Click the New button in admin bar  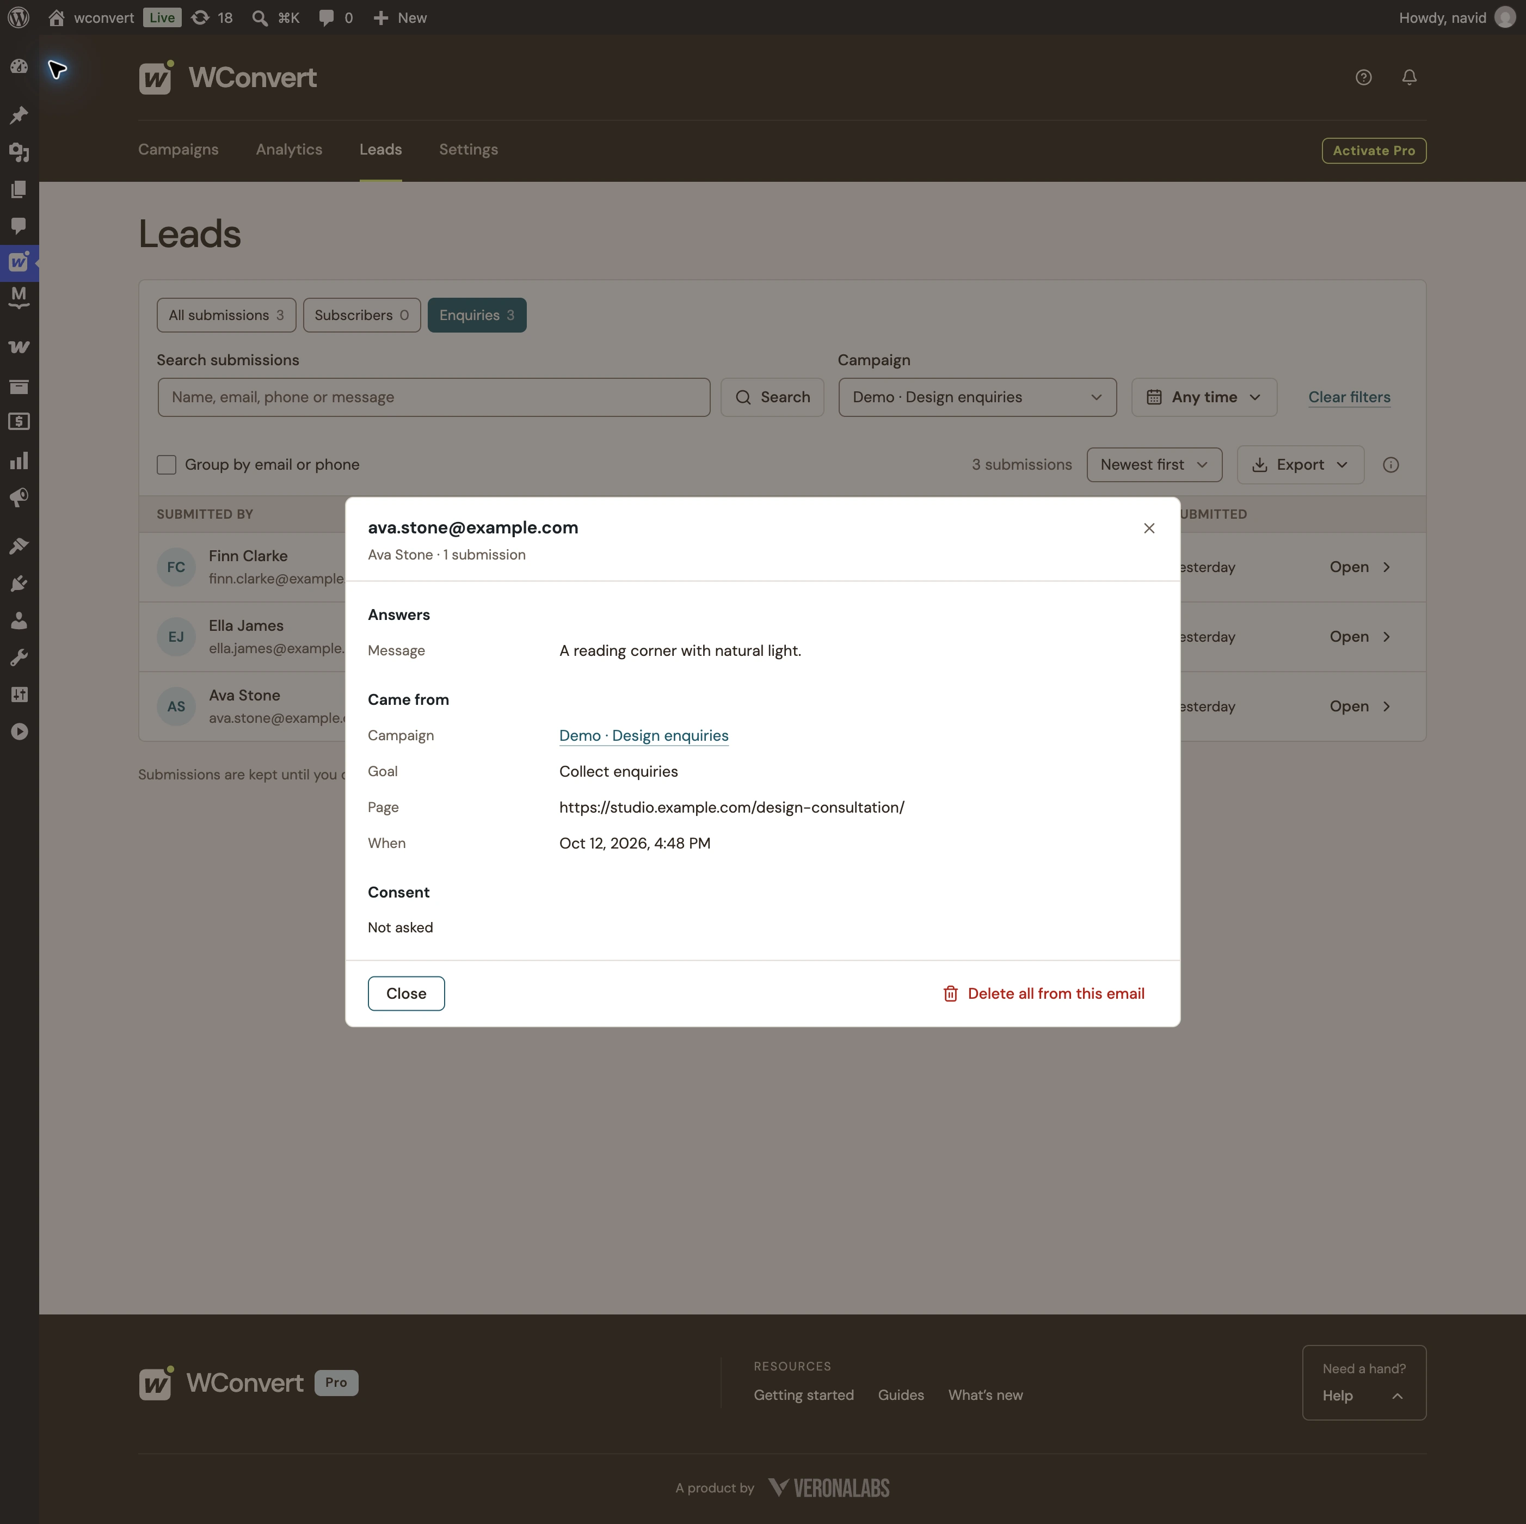tap(399, 17)
